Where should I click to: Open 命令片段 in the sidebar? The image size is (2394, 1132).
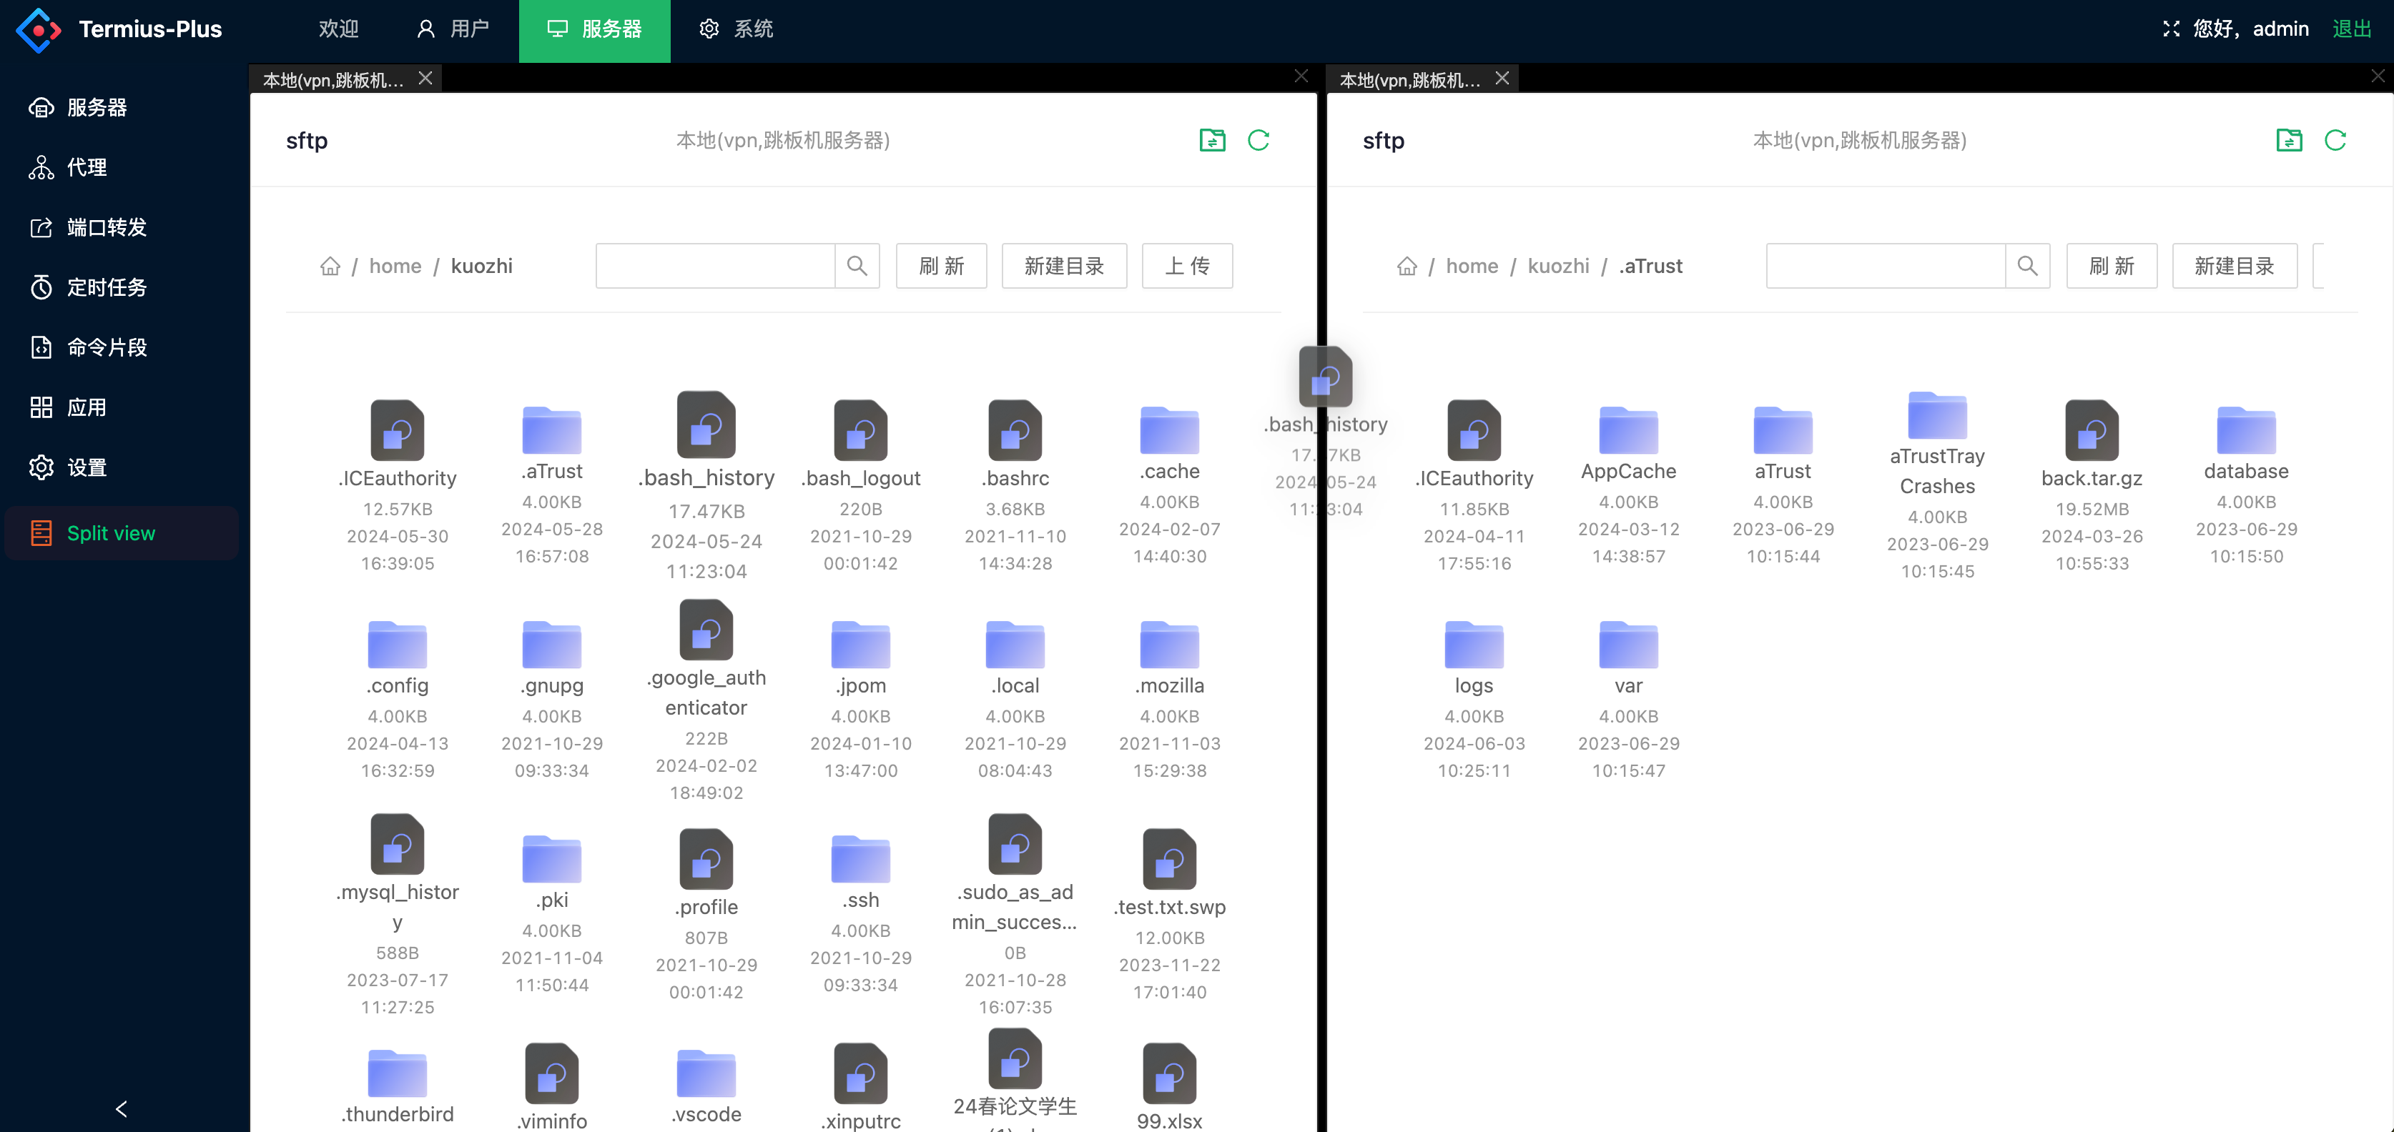pyautogui.click(x=88, y=347)
